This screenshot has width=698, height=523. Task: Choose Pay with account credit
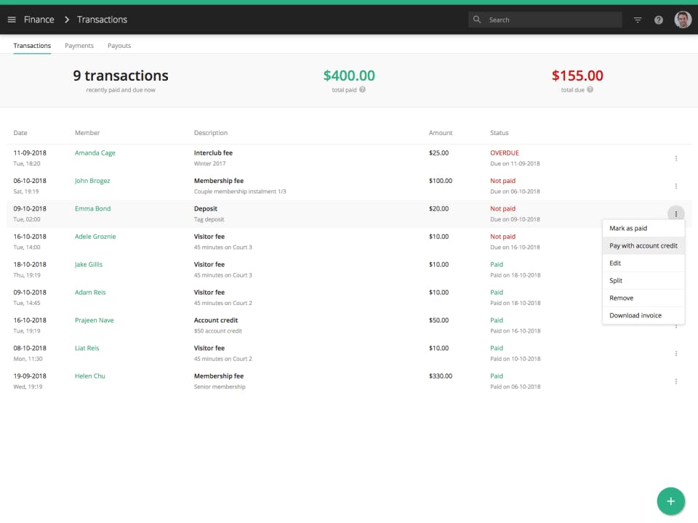pyautogui.click(x=643, y=246)
